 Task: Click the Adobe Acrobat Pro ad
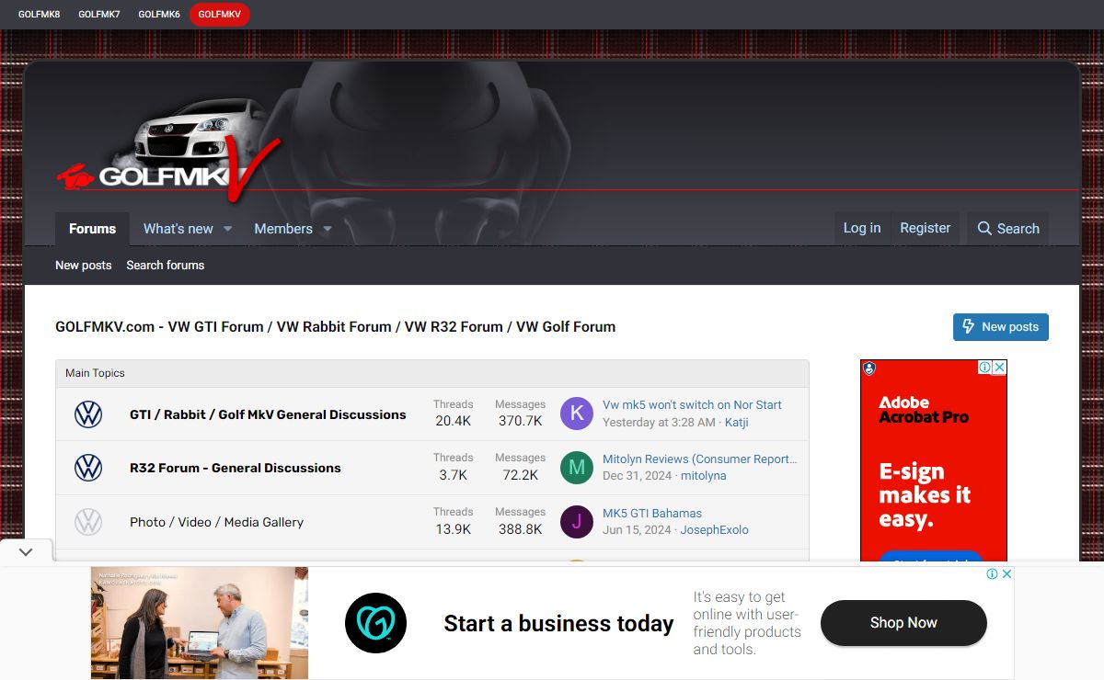click(x=934, y=459)
